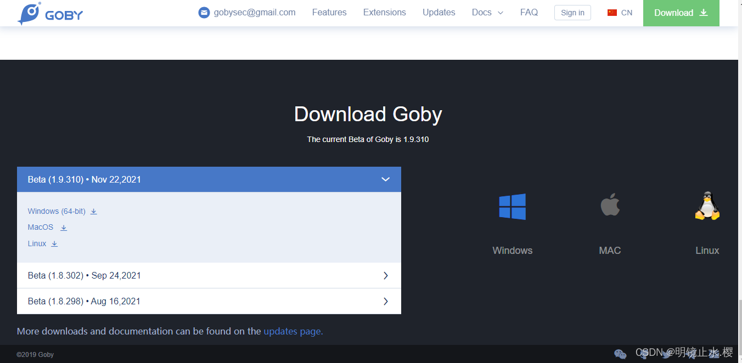Click download arrow beside Linux link

pos(54,244)
